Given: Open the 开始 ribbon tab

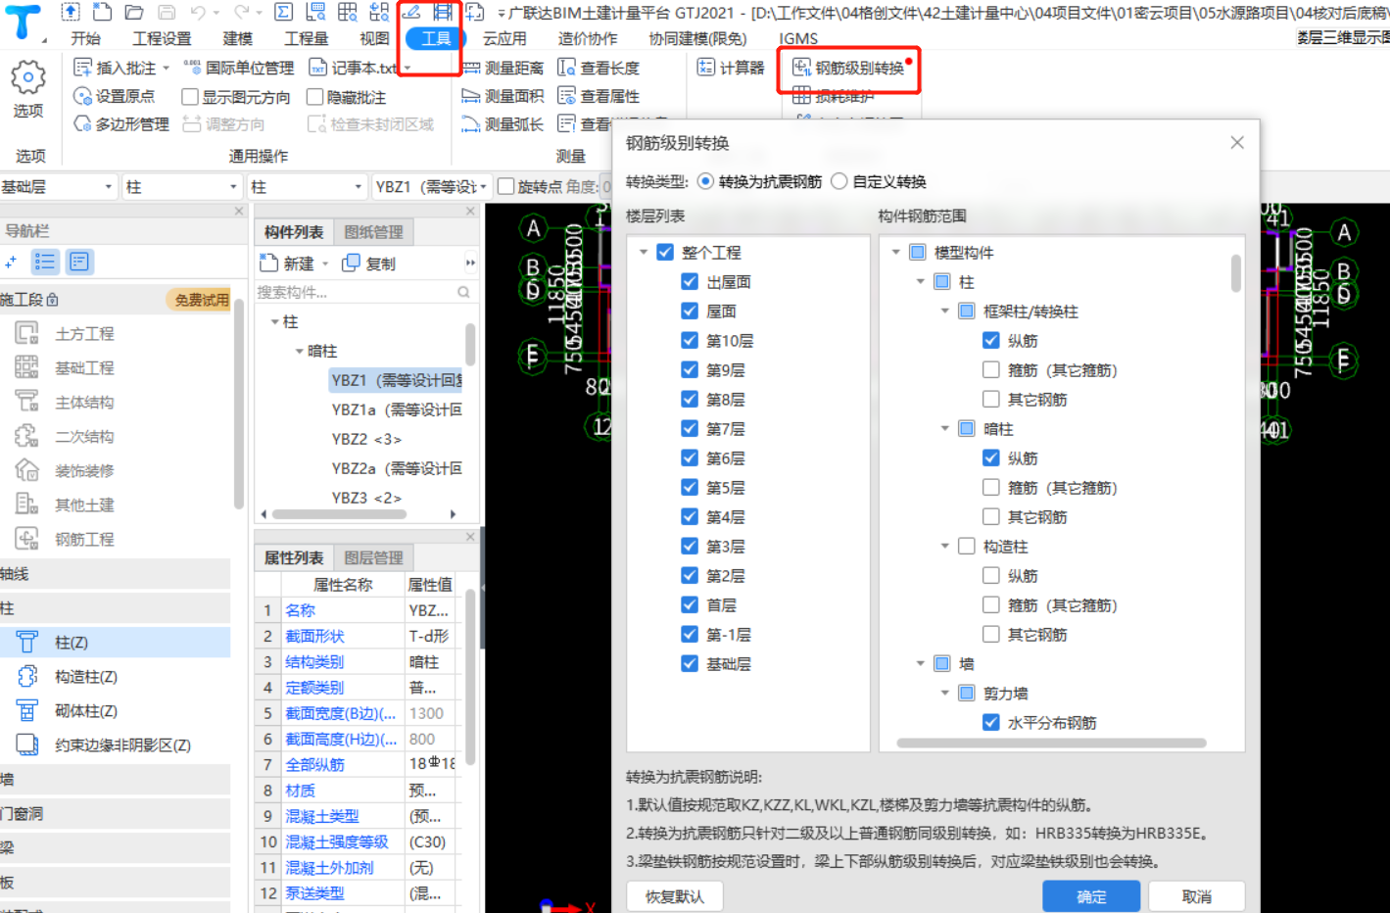Looking at the screenshot, I should [86, 38].
